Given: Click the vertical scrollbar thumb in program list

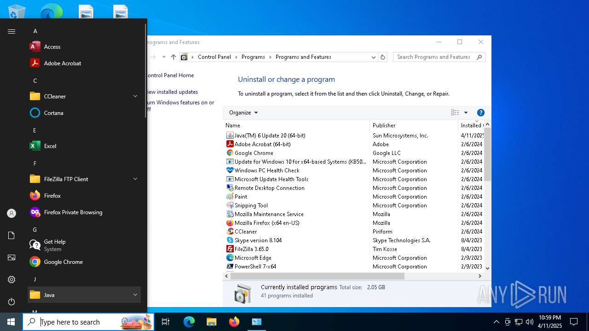Looking at the screenshot, I should [x=487, y=154].
